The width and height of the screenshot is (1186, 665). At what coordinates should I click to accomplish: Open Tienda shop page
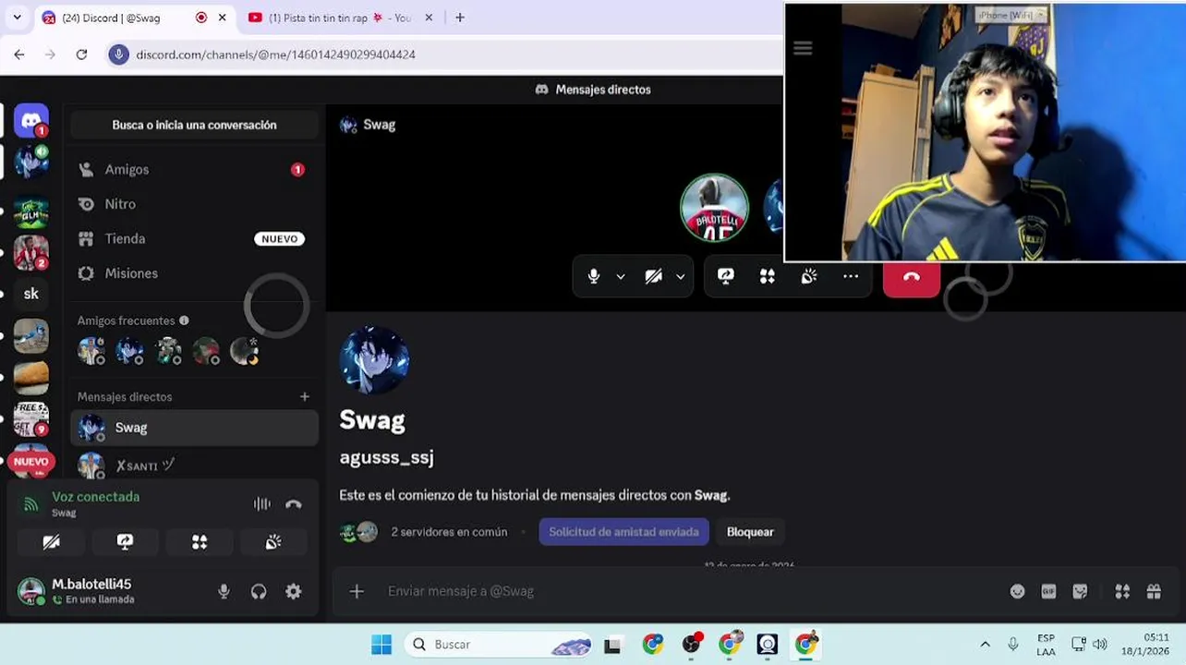click(194, 238)
